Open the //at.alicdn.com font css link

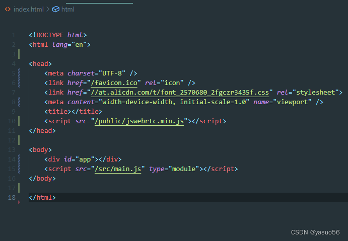click(180, 93)
